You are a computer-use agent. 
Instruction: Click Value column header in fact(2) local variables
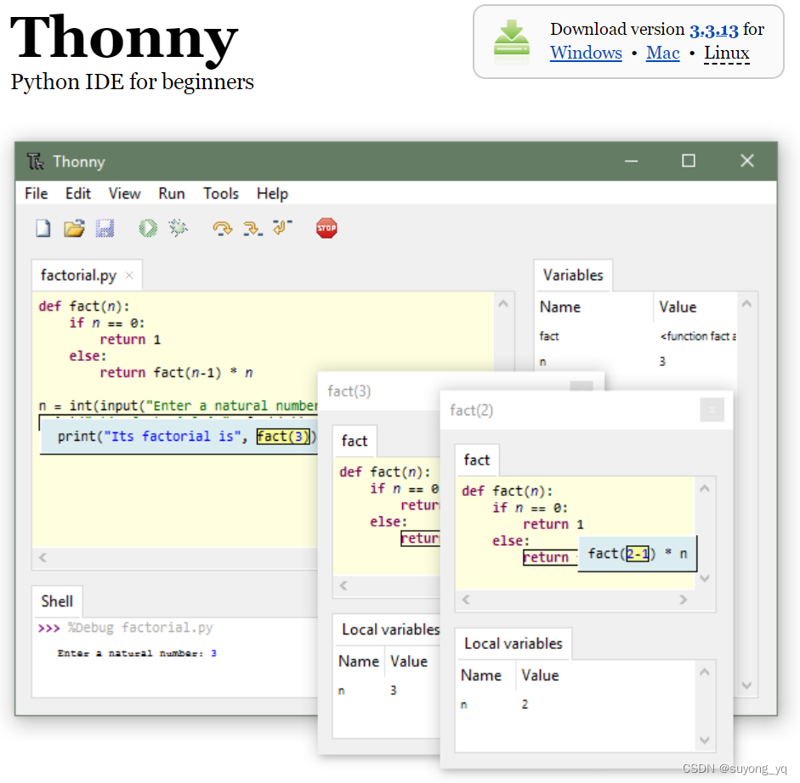[606, 676]
